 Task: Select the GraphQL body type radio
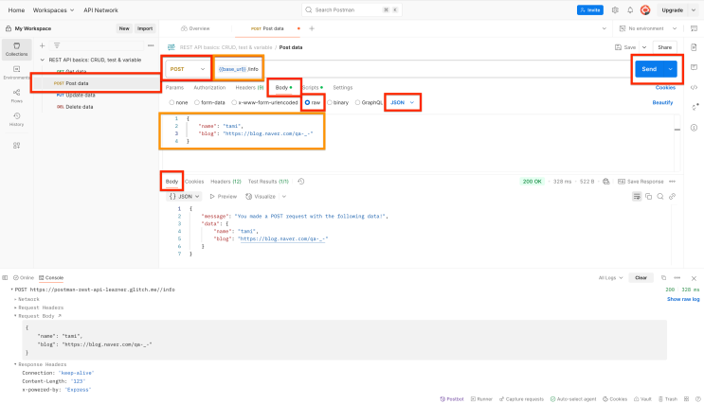tap(357, 102)
